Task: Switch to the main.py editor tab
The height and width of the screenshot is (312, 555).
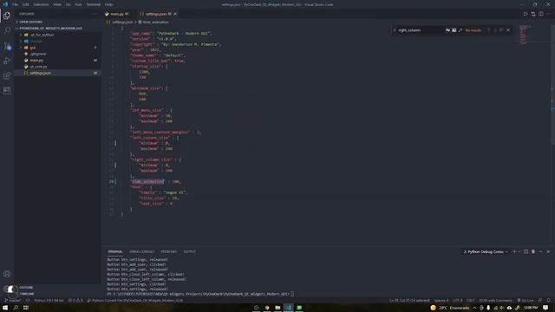Action: [x=117, y=14]
